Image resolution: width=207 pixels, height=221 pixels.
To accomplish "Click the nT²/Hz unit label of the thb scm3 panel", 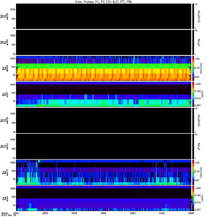I will pos(199,43).
